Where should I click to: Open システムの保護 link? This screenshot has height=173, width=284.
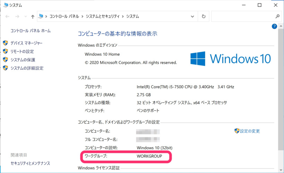point(23,60)
